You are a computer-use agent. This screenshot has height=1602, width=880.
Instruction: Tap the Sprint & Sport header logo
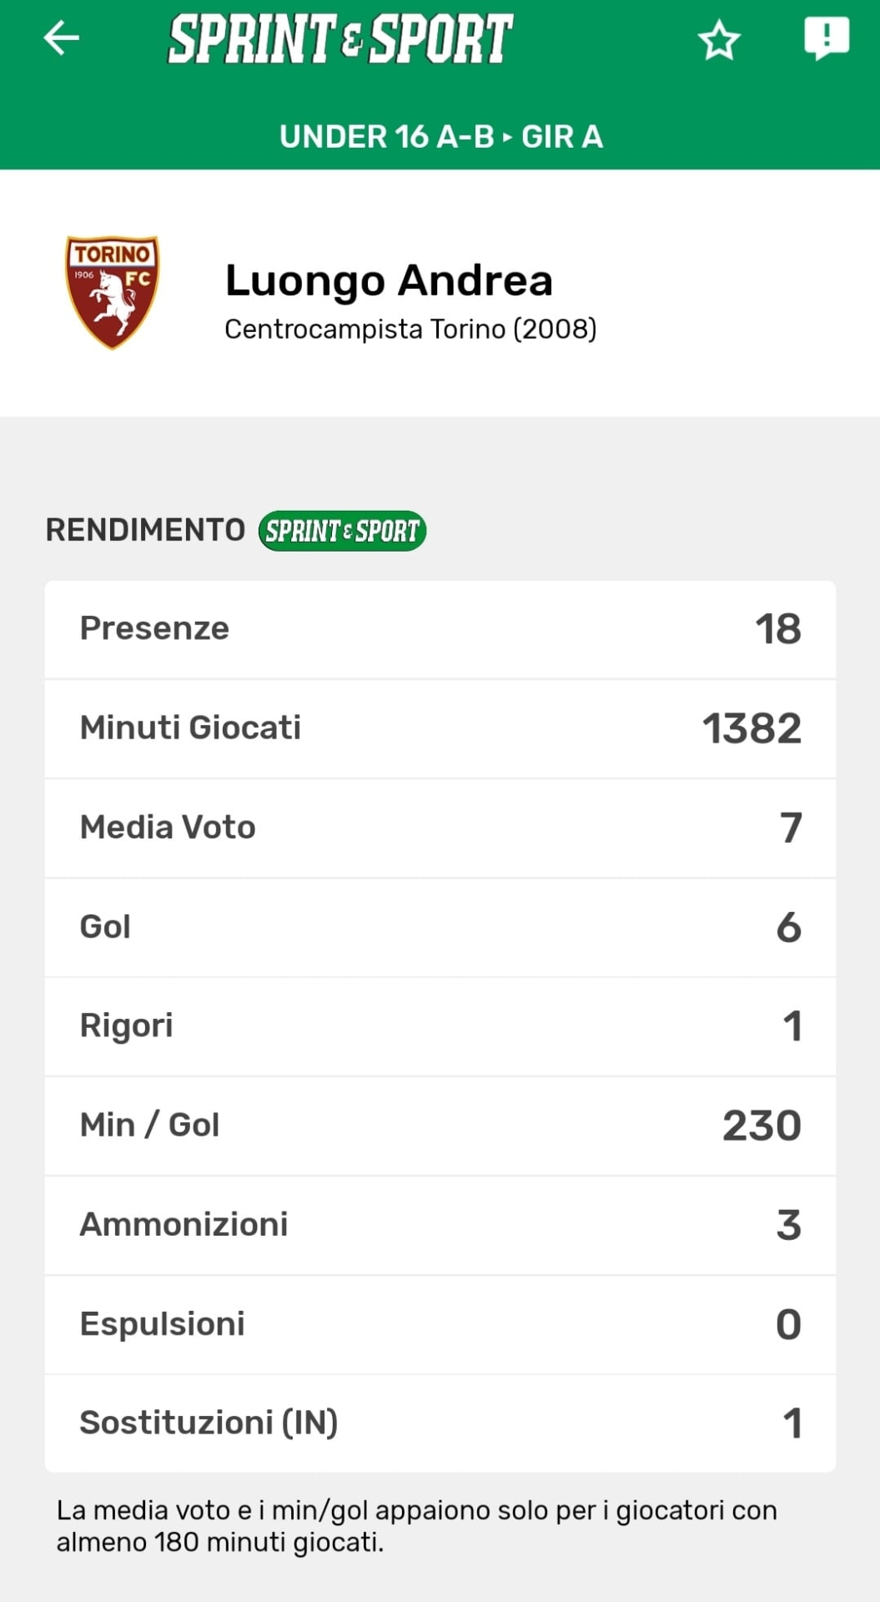tap(340, 39)
